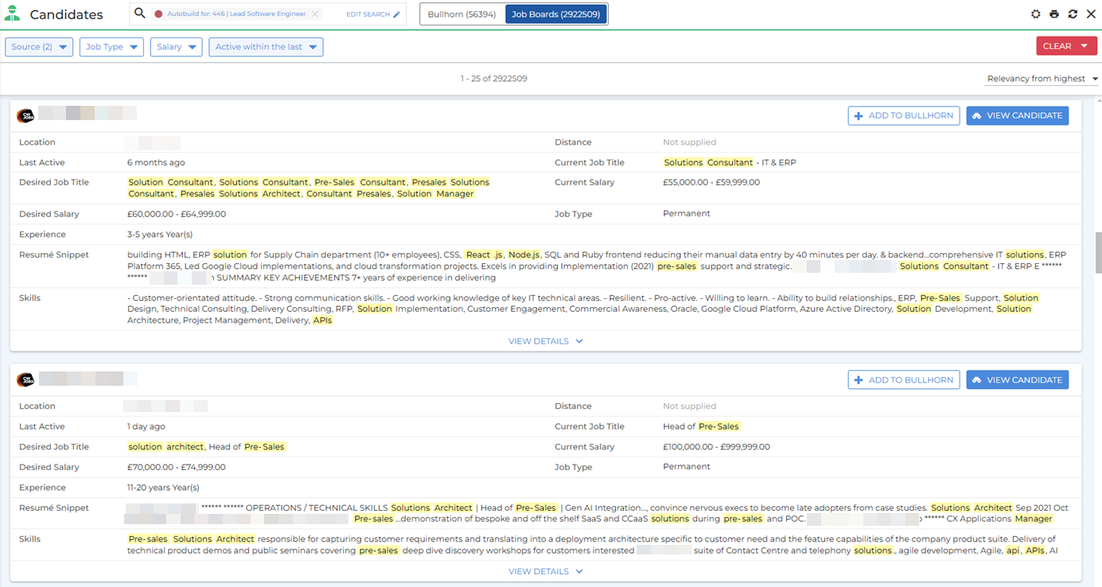
Task: Click the refresh icon in top bar
Action: pos(1073,14)
